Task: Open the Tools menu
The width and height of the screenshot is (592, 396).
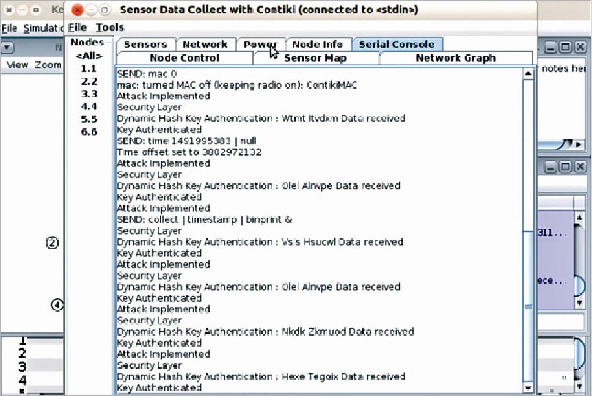Action: coord(110,28)
